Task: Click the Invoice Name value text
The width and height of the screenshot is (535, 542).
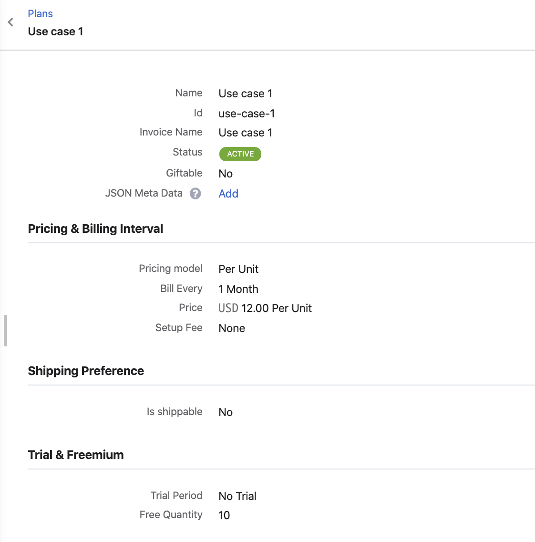Action: click(246, 133)
